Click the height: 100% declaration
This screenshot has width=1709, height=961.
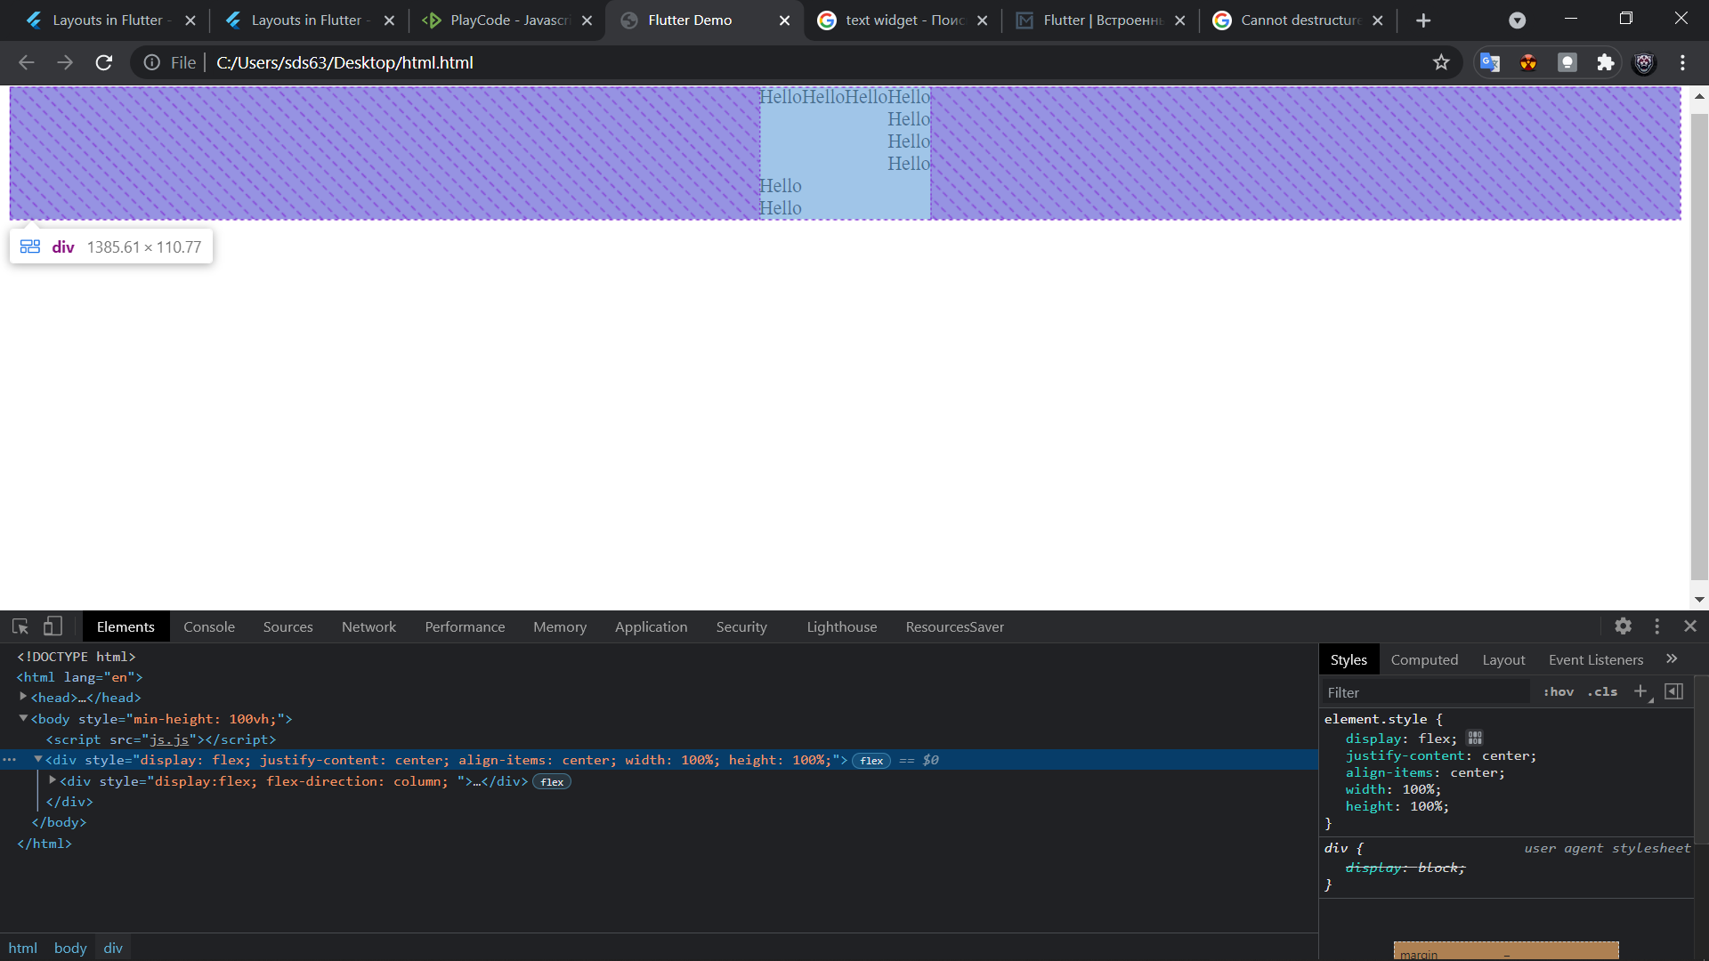(x=1397, y=806)
